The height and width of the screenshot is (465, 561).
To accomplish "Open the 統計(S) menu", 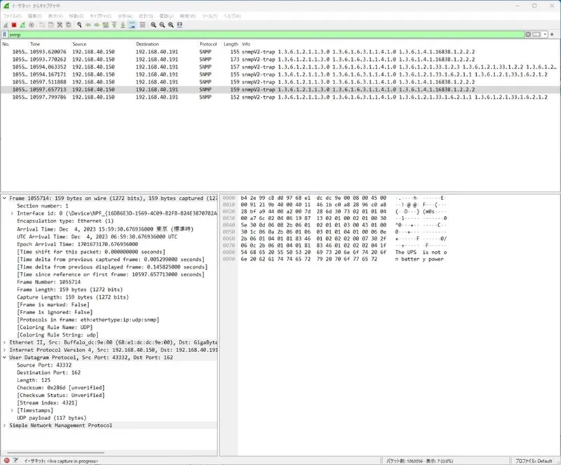I will click(x=146, y=16).
